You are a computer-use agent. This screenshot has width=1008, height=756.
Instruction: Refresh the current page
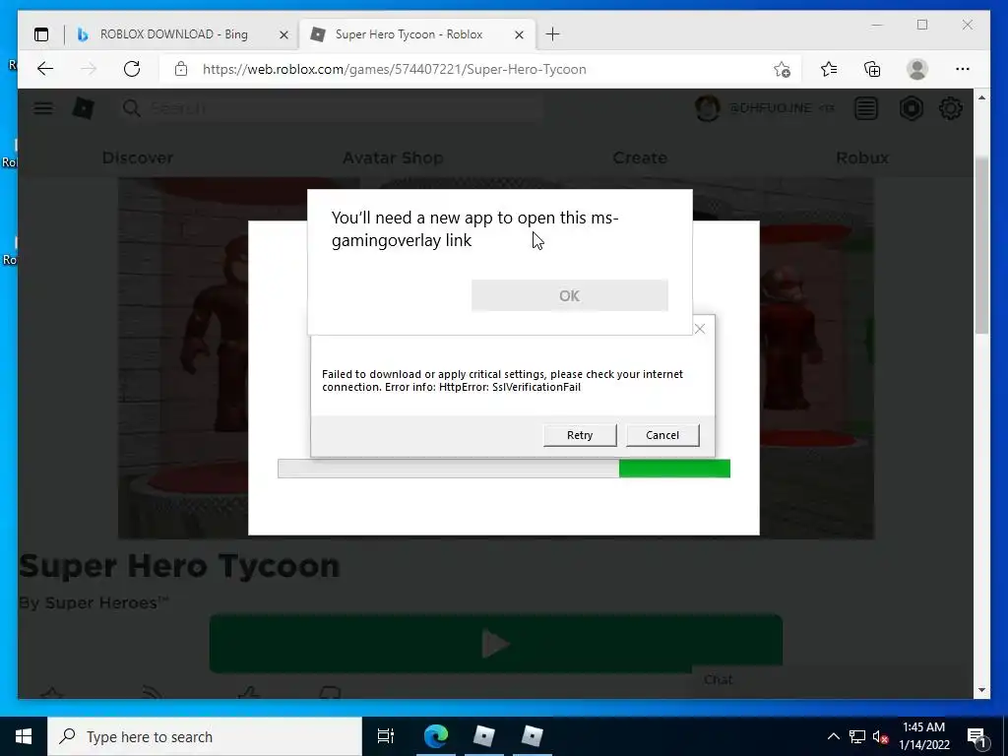pyautogui.click(x=132, y=69)
